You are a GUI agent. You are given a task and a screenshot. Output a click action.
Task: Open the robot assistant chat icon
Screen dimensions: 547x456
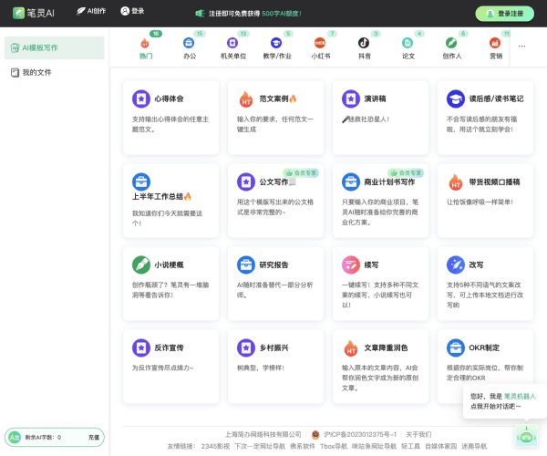pos(525,434)
